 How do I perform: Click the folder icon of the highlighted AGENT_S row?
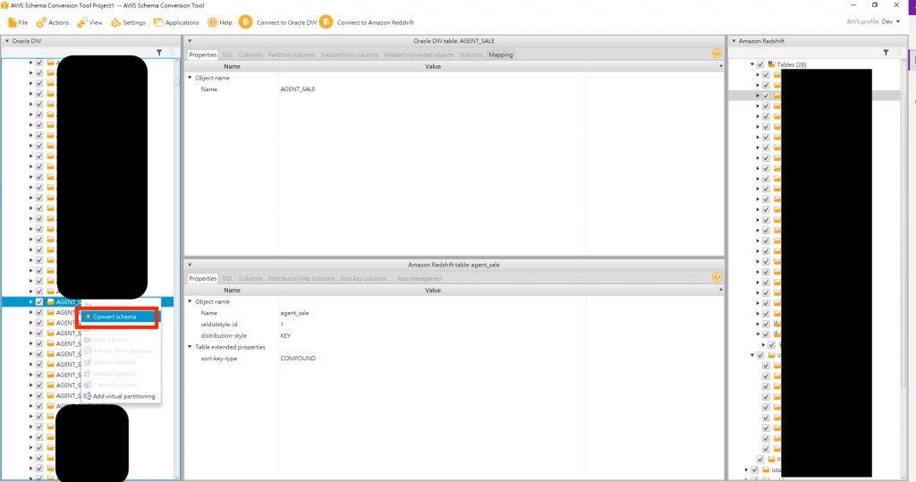pos(51,301)
